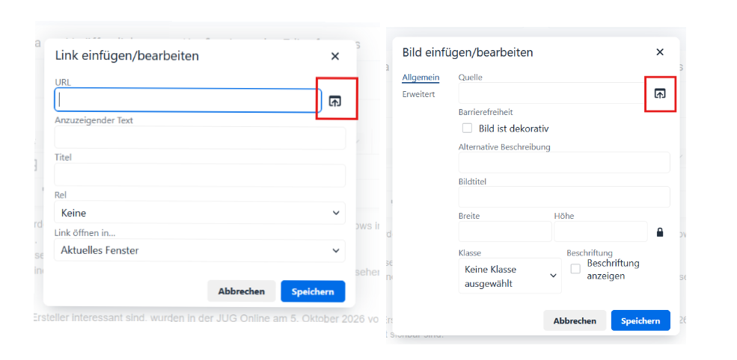Viewport: 737px width, 360px height.
Task: Click the Anzuzeigender Text input field
Action: pyautogui.click(x=200, y=138)
